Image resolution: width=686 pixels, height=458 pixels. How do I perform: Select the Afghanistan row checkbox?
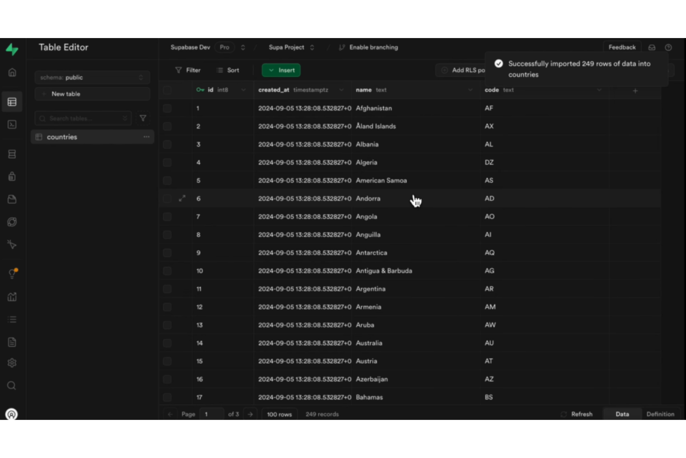(167, 108)
